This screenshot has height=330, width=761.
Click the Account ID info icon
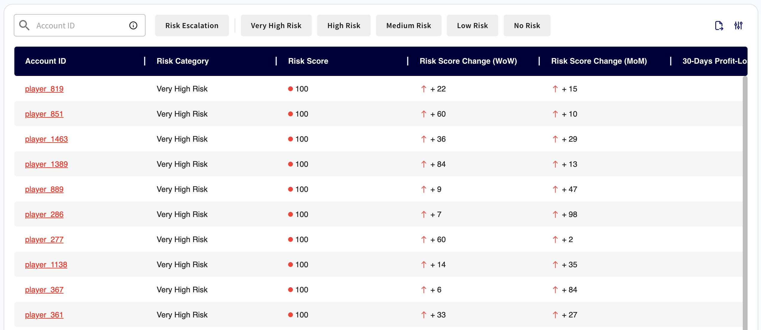pyautogui.click(x=133, y=25)
